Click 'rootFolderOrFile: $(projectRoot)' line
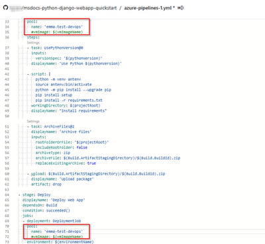The image size is (265, 244). point(72,142)
